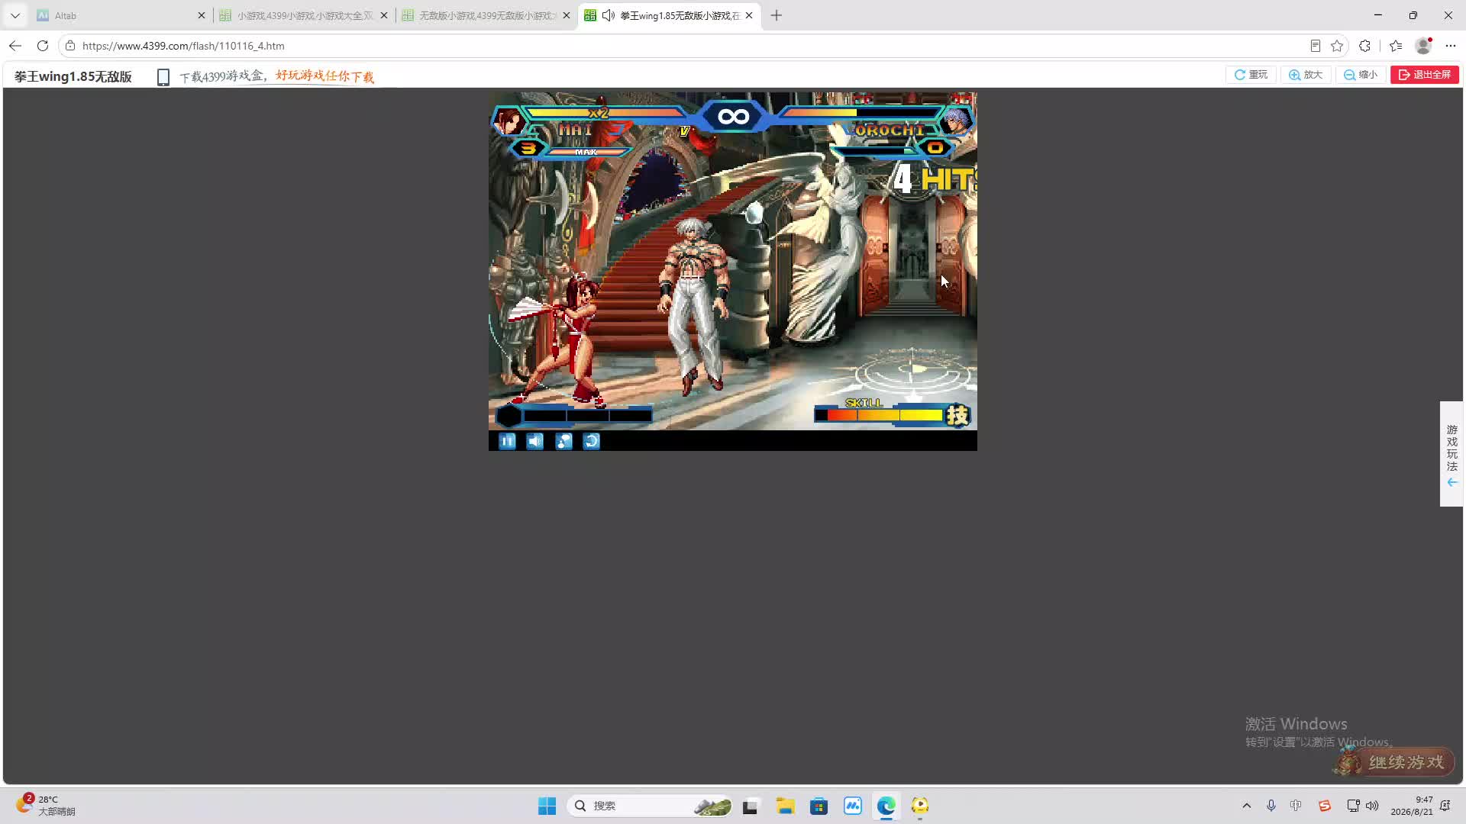The height and width of the screenshot is (824, 1466).
Task: Open the blue M app on the taskbar
Action: [853, 806]
